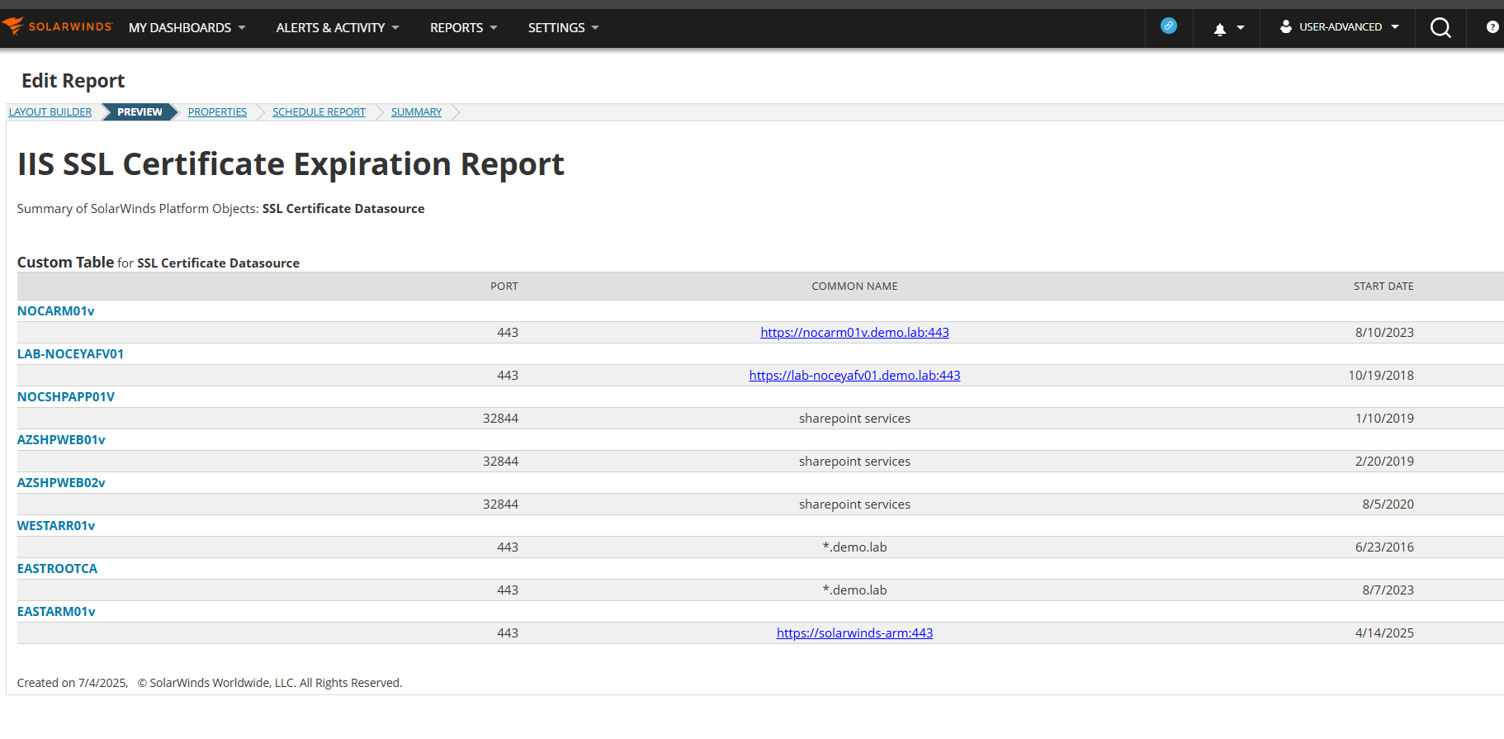Viewport: 1504px width, 739px height.
Task: Click the start date 4/14/2025
Action: tap(1384, 633)
